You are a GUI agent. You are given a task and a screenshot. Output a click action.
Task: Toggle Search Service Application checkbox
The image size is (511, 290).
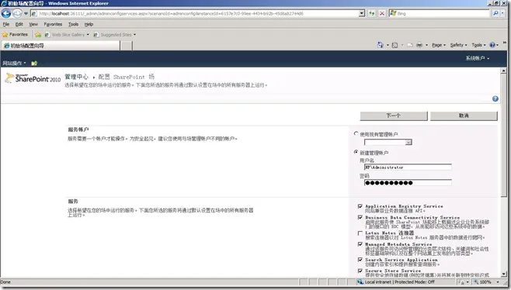point(360,260)
